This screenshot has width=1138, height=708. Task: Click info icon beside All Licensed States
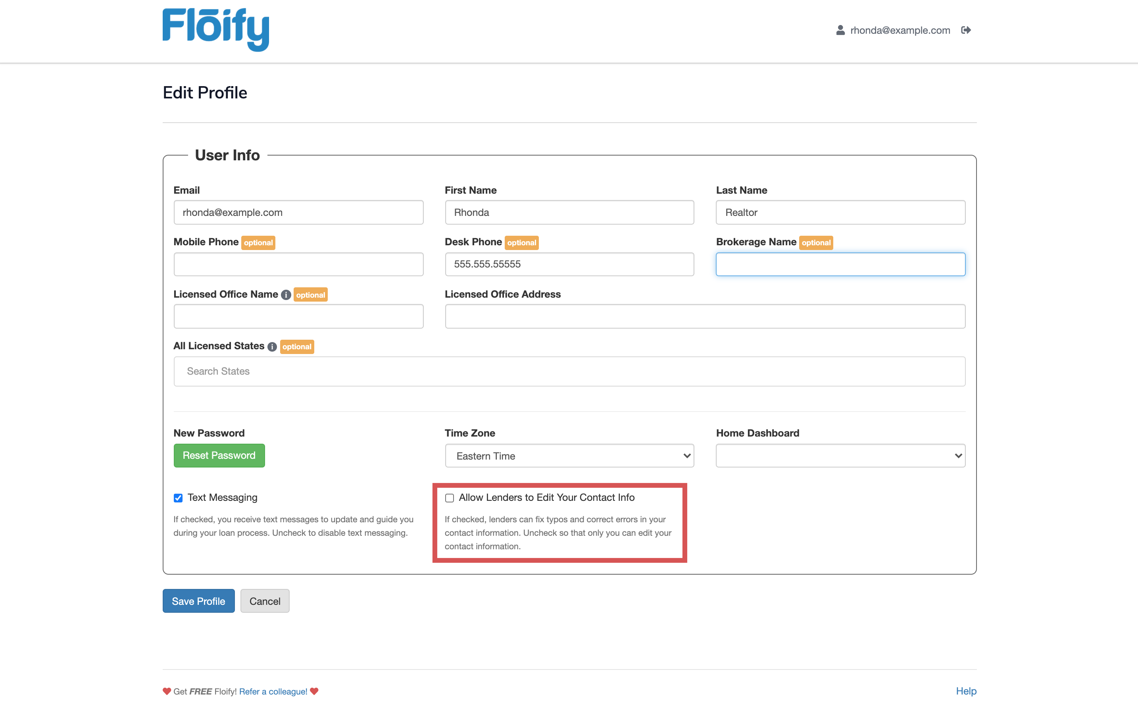click(272, 347)
